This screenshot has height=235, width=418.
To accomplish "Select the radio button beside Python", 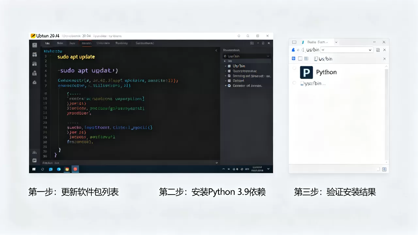I will tap(294, 68).
